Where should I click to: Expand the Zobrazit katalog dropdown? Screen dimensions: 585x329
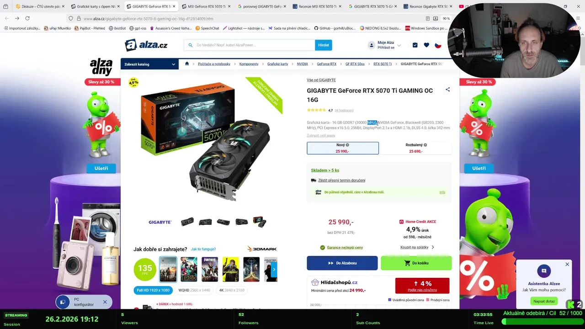tap(149, 64)
